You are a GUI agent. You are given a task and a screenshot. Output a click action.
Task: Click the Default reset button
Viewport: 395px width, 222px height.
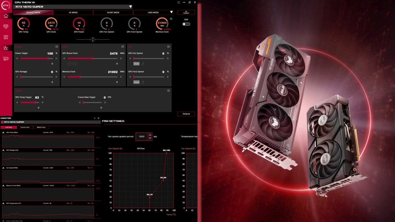click(186, 114)
